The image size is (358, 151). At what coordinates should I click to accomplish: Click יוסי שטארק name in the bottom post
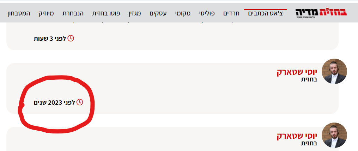[x=297, y=136]
